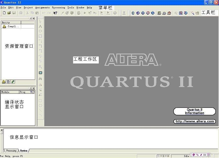Activate the context help pointer icon

click(55, 13)
